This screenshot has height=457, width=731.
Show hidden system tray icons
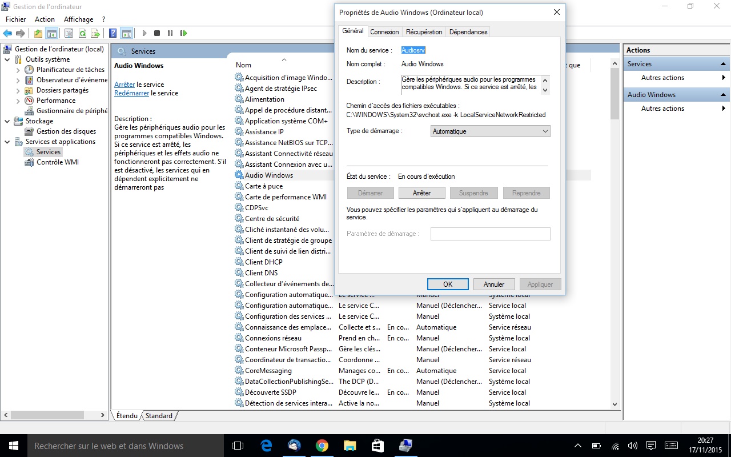pyautogui.click(x=578, y=446)
